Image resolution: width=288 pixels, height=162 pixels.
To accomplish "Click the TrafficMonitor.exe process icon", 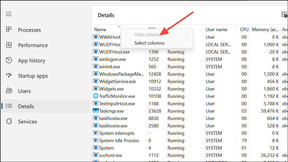I will coord(95,96).
